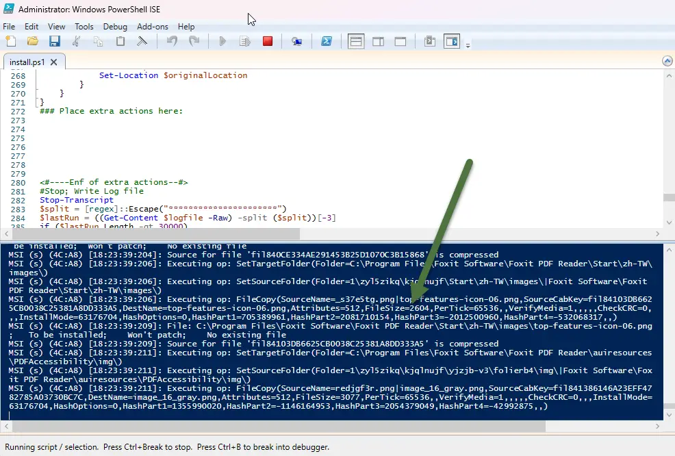Image resolution: width=675 pixels, height=456 pixels.
Task: Click the New Script toolbar icon
Action: click(x=12, y=42)
